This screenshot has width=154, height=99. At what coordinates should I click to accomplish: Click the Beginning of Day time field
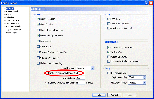coord(135,78)
